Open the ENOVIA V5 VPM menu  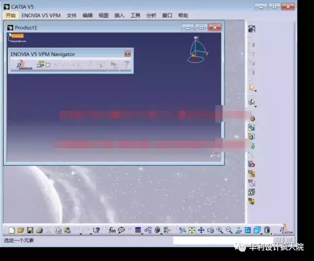click(41, 15)
